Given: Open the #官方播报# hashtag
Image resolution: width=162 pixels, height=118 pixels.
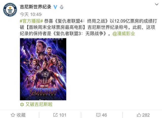Looking at the screenshot, I should click(31, 21).
